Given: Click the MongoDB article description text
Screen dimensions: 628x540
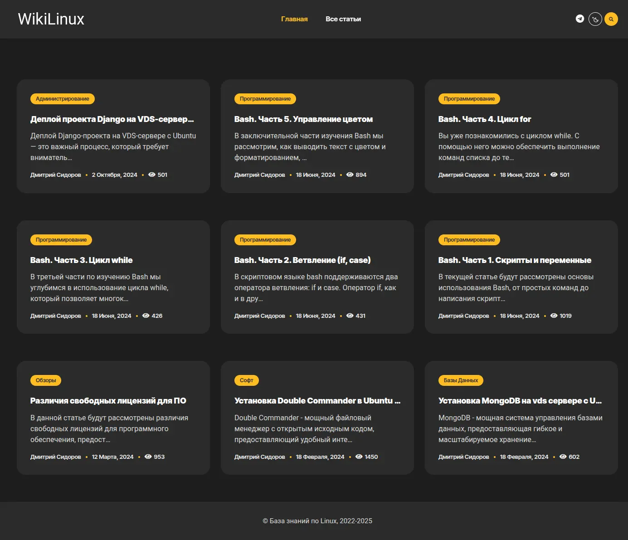Looking at the screenshot, I should pyautogui.click(x=520, y=428).
